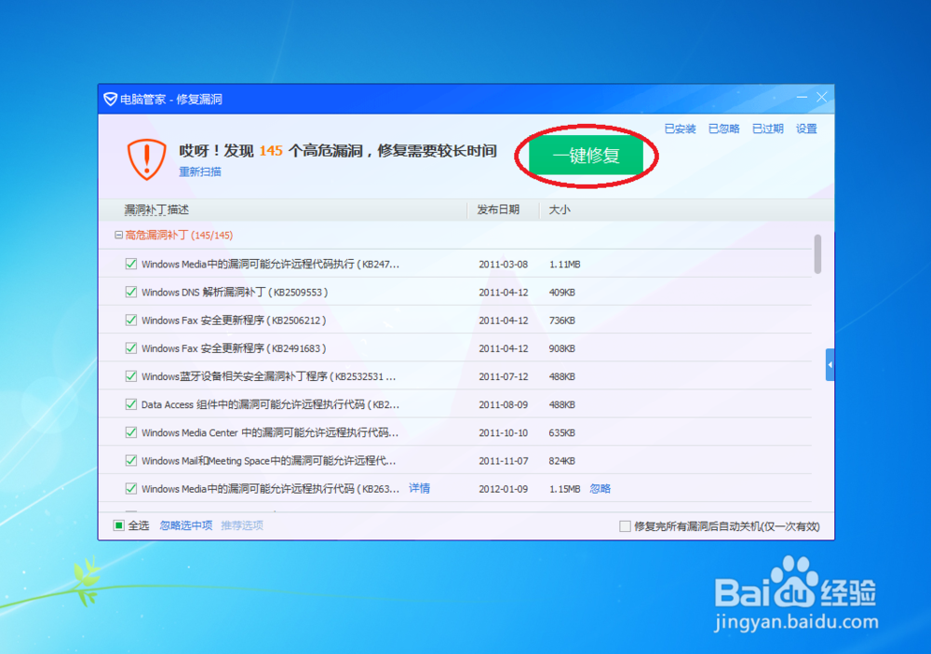Screen dimensions: 931x654
Task: Click the orange warning shield icon
Action: click(x=147, y=158)
